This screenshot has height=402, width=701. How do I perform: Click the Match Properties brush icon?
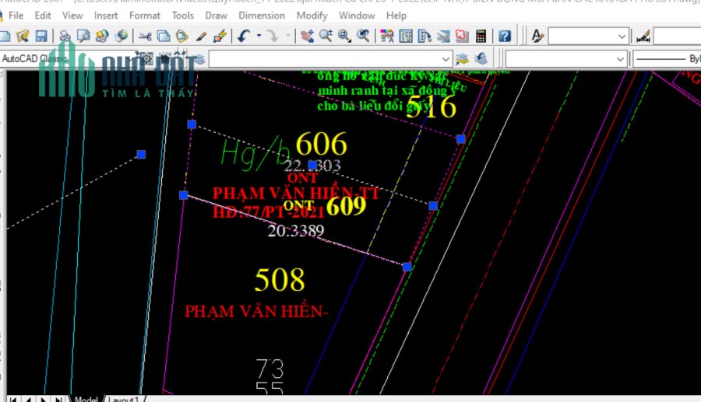[x=201, y=36]
